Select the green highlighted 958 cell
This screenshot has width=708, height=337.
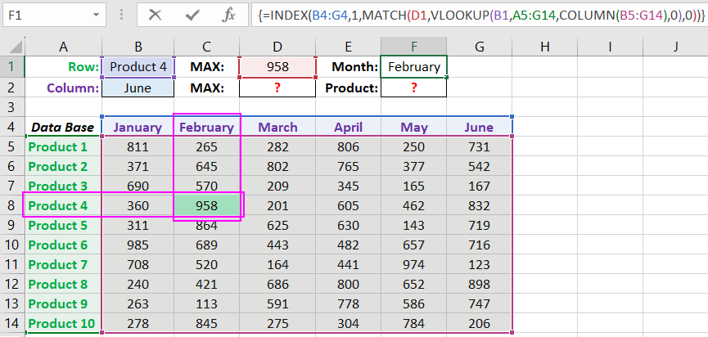pyautogui.click(x=207, y=206)
